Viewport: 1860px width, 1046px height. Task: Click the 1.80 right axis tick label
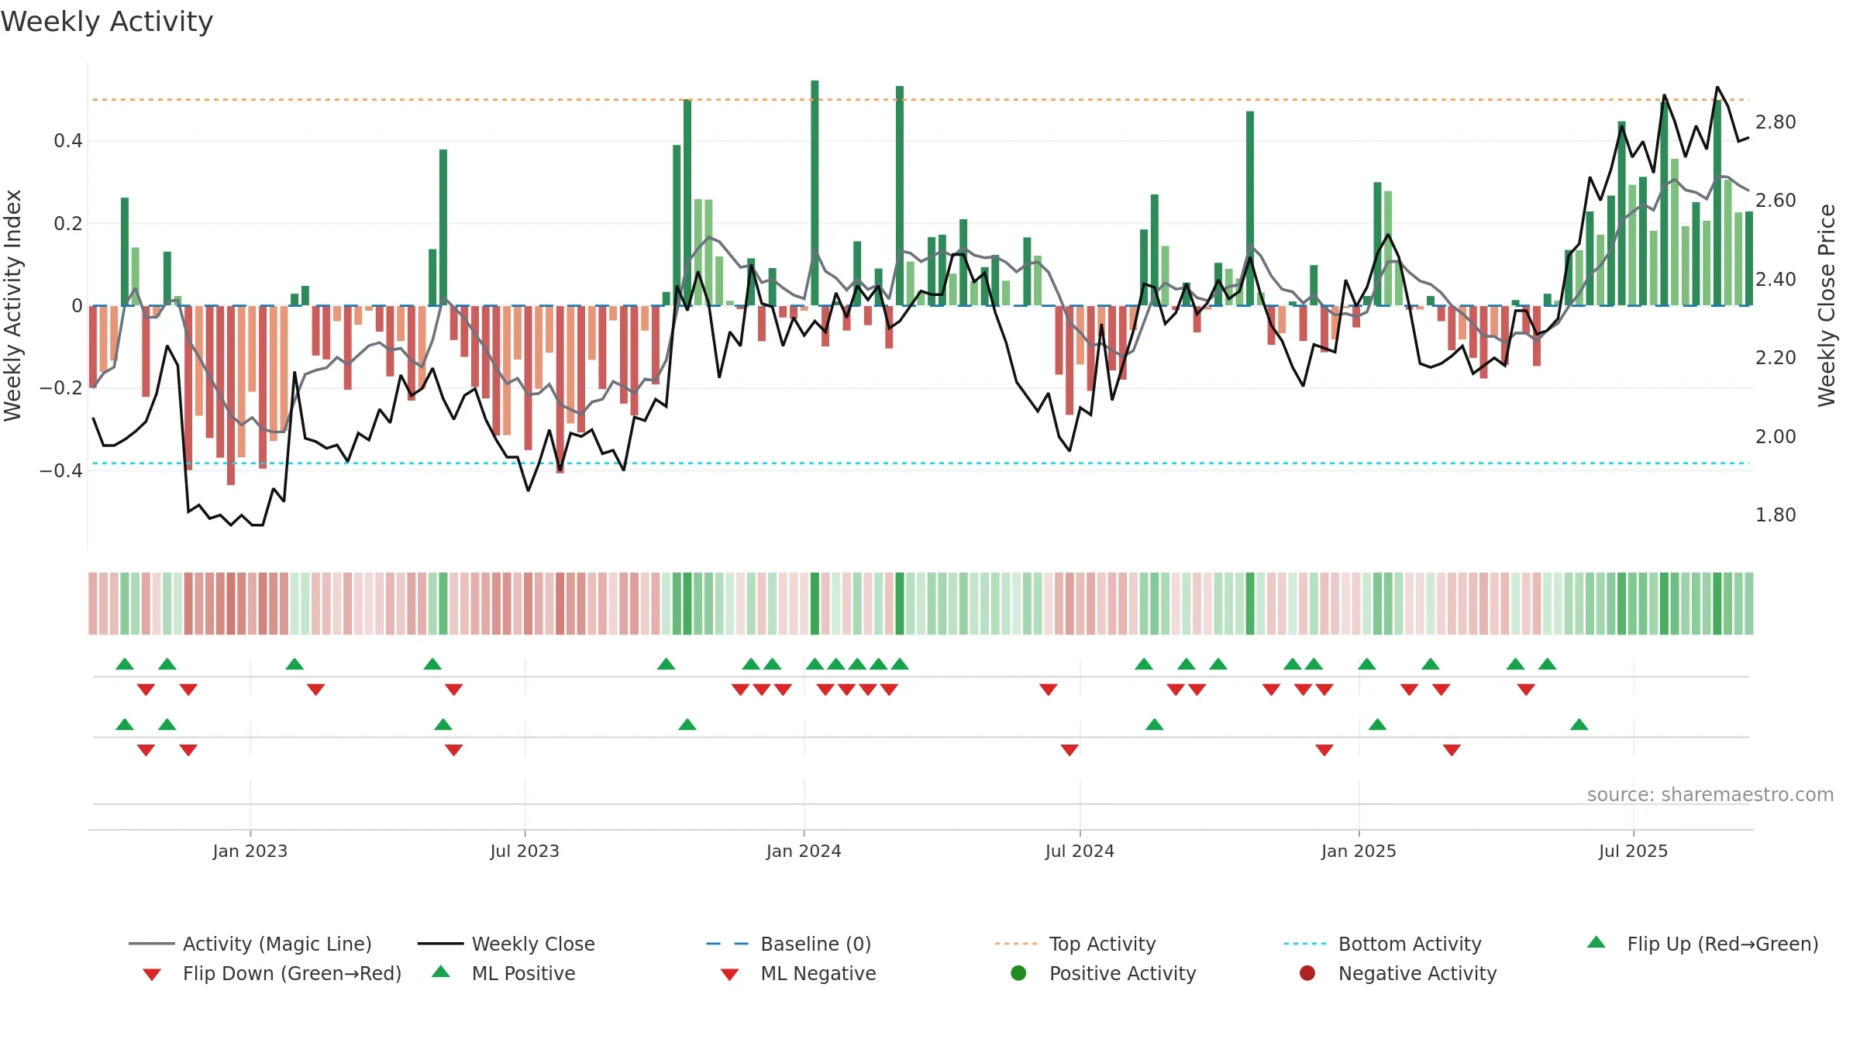pyautogui.click(x=1776, y=515)
